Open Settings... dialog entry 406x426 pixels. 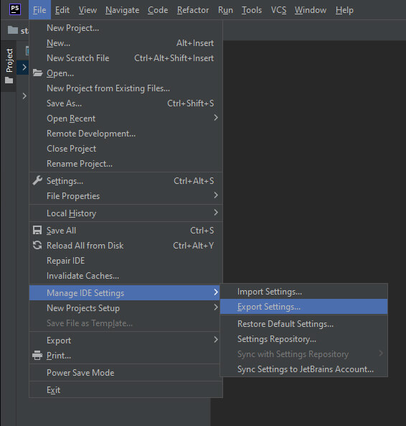(x=126, y=181)
